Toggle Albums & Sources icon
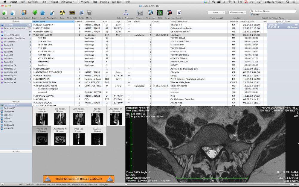This screenshot has height=187, width=299. pos(126,13)
